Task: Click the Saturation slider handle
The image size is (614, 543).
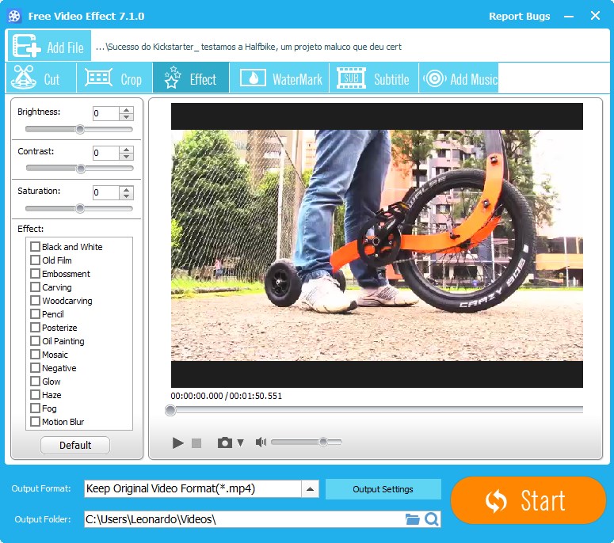Action: coord(80,208)
